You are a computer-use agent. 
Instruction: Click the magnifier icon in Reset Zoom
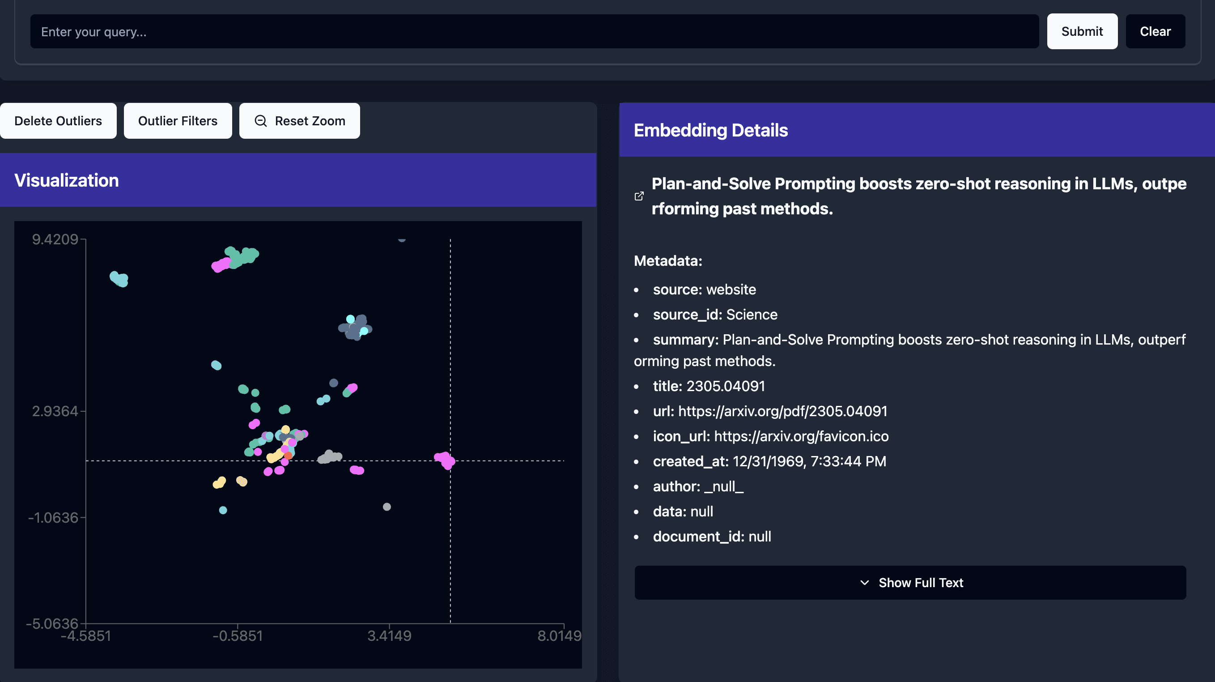pyautogui.click(x=260, y=121)
